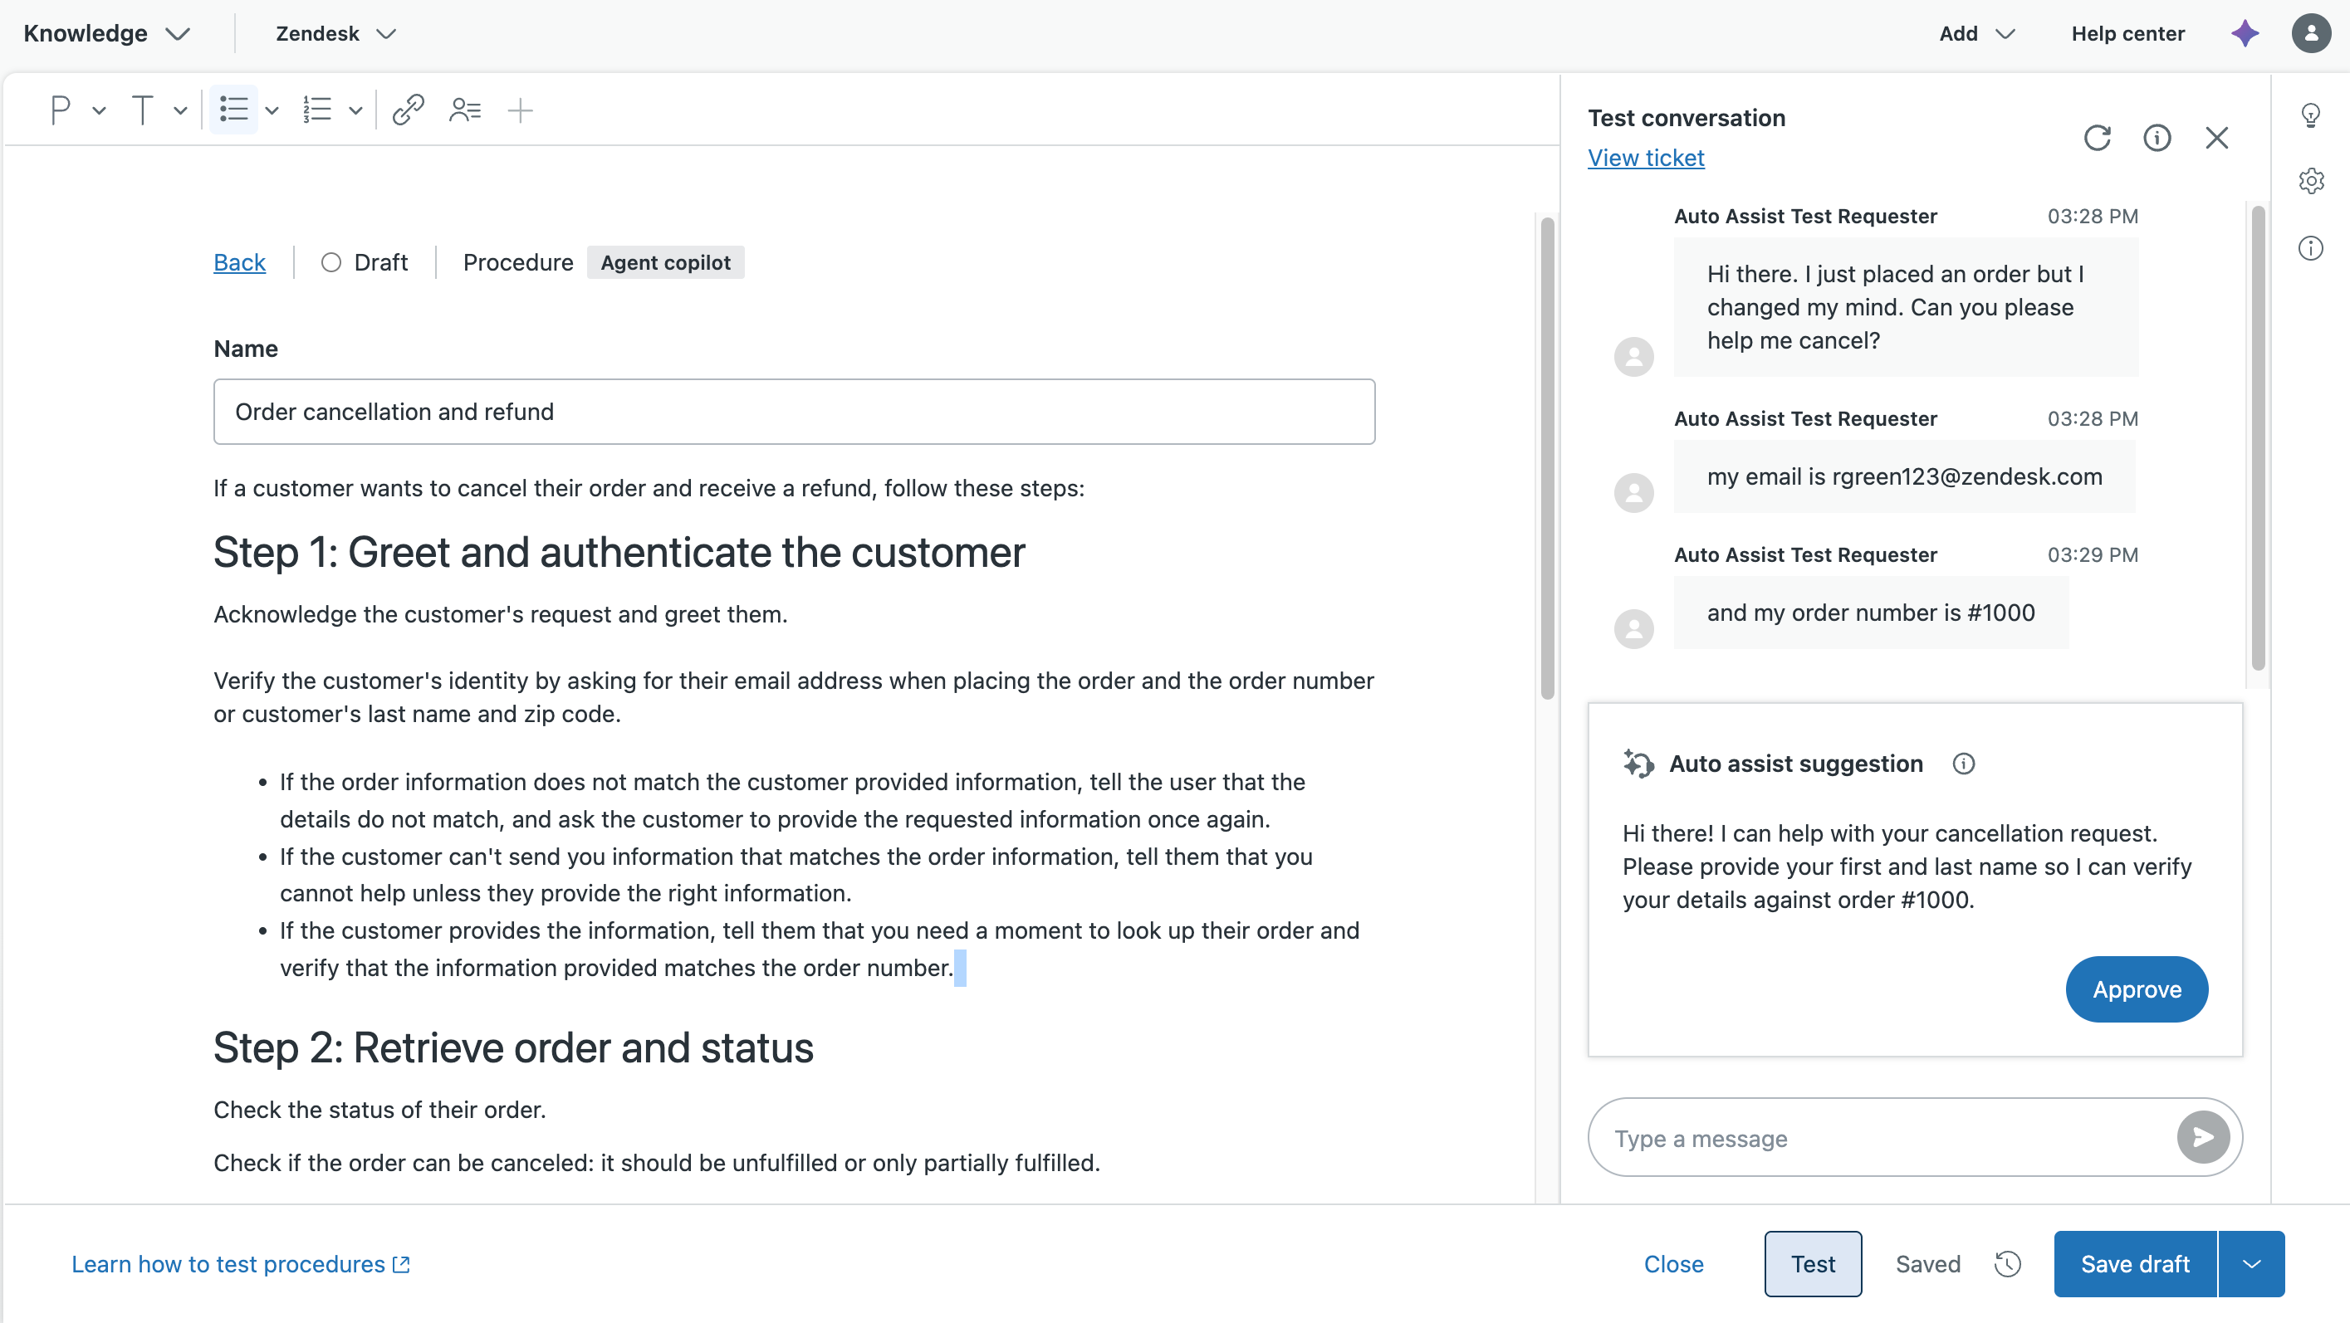Click the Type a message field
This screenshot has height=1323, width=2350.
pyautogui.click(x=1888, y=1138)
